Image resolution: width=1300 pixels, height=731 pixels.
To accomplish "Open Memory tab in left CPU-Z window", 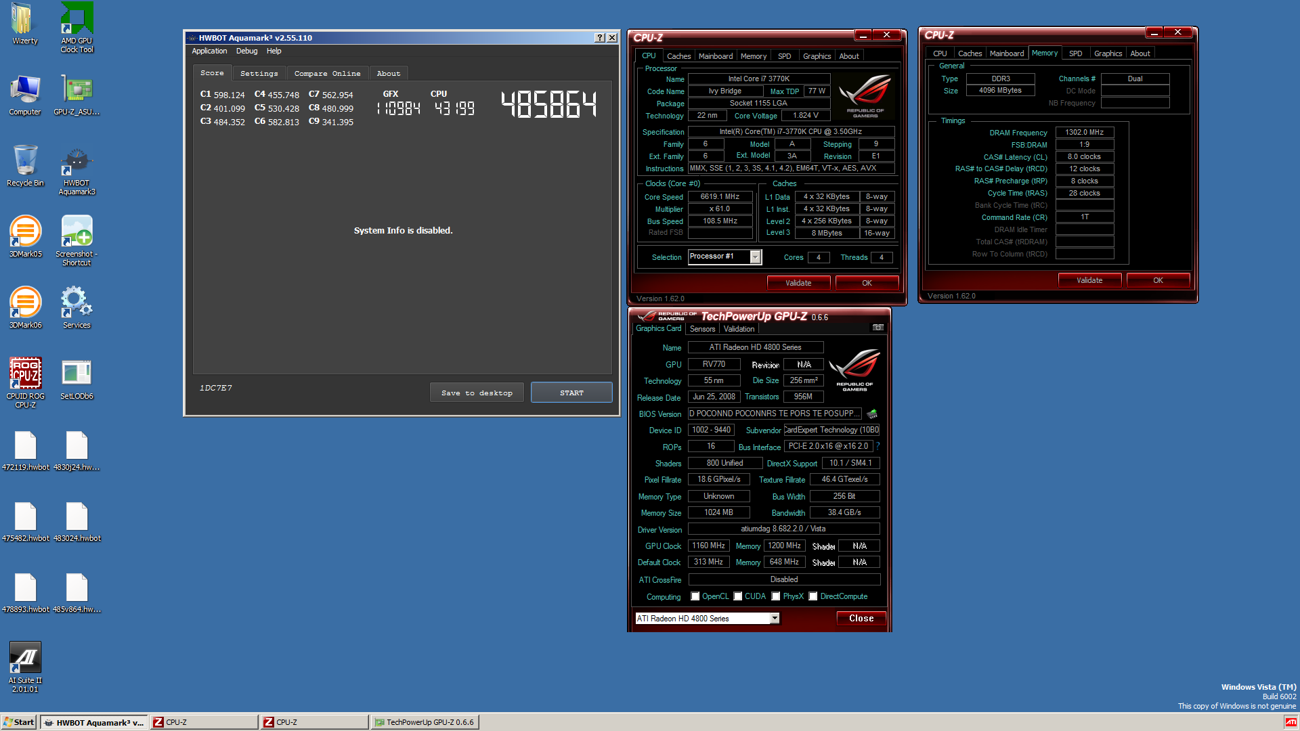I will [x=754, y=56].
